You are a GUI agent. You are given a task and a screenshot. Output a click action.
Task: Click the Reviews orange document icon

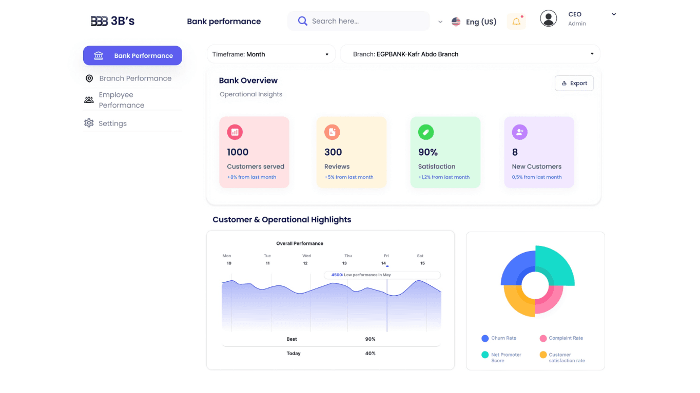(332, 132)
